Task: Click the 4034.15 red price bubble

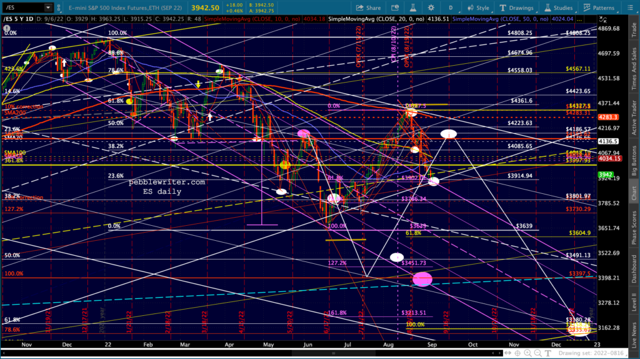Action: click(610, 158)
